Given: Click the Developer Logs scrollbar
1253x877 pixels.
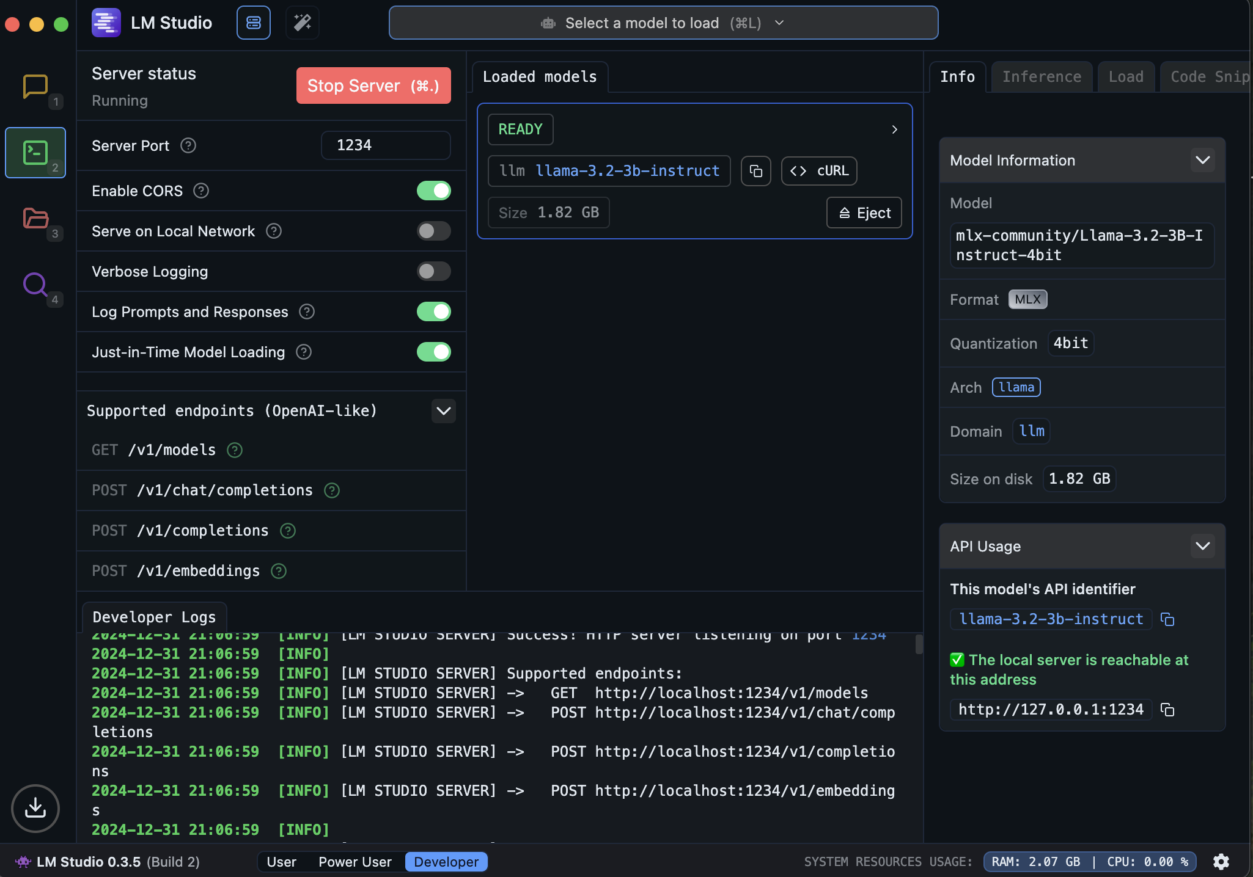Looking at the screenshot, I should [919, 644].
